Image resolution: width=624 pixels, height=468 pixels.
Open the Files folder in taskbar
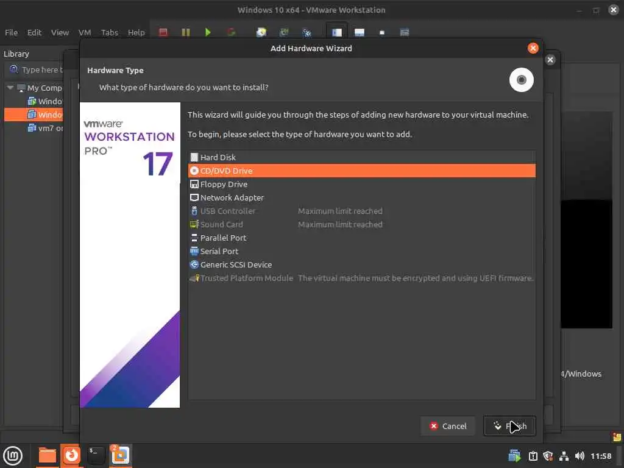47,456
